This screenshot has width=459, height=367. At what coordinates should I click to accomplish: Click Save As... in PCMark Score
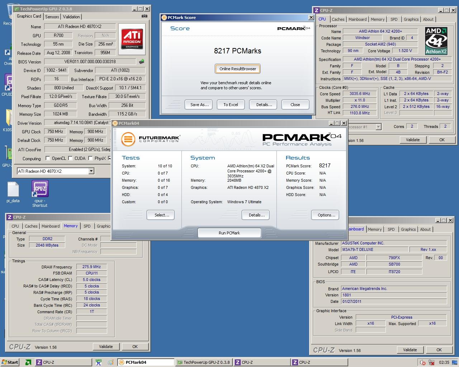(x=199, y=105)
